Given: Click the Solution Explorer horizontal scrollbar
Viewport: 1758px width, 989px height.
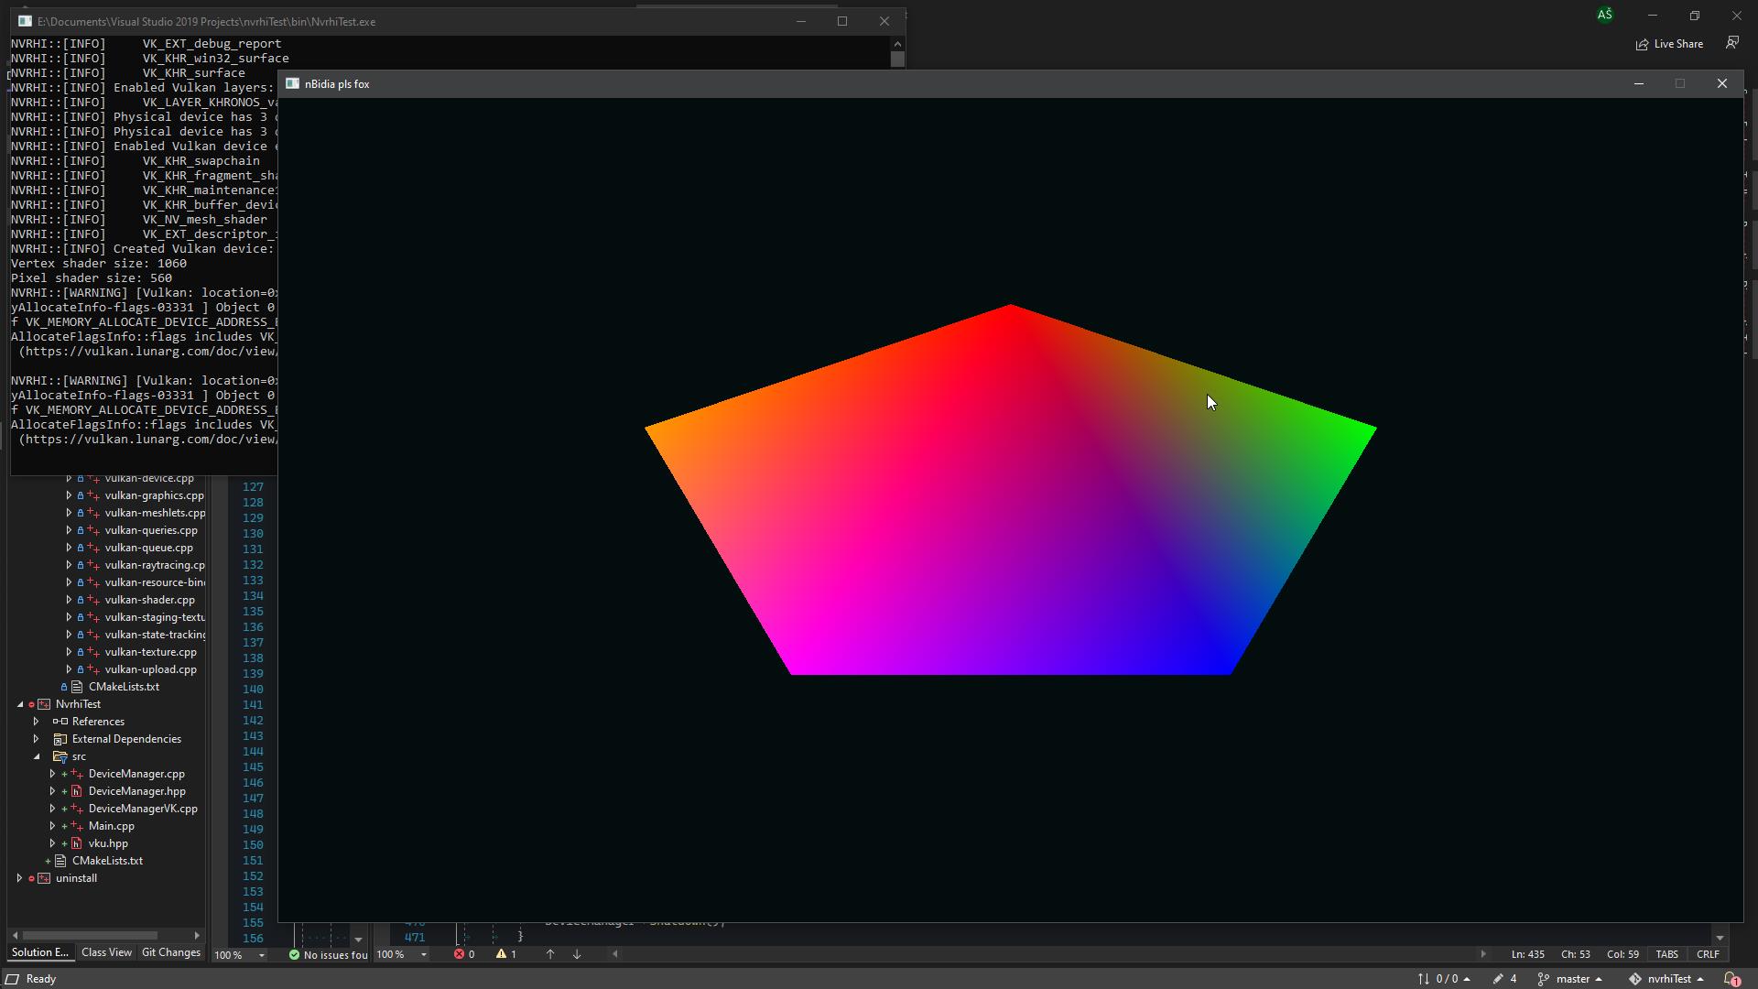Looking at the screenshot, I should [89, 936].
